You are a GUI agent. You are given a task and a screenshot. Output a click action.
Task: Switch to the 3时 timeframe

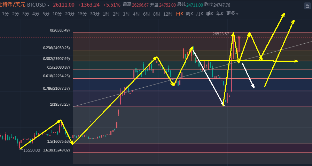126,14
